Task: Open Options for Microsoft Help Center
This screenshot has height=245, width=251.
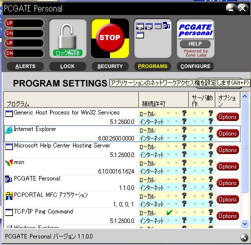Action: [x=227, y=150]
